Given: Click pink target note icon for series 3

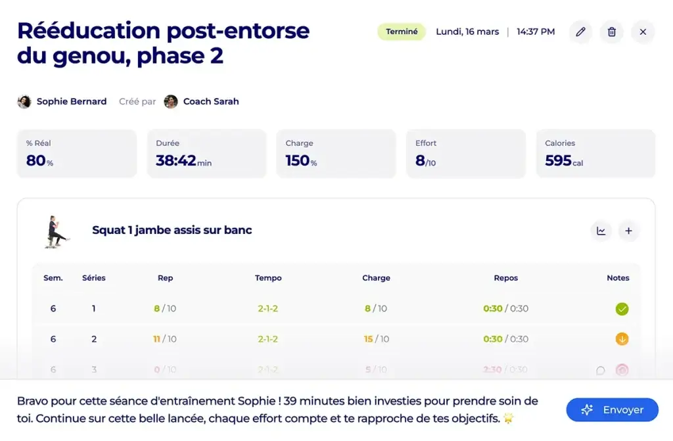Looking at the screenshot, I should pyautogui.click(x=622, y=370).
